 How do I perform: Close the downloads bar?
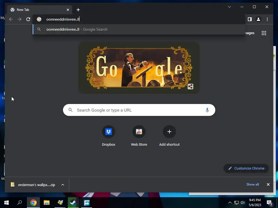[x=268, y=184]
